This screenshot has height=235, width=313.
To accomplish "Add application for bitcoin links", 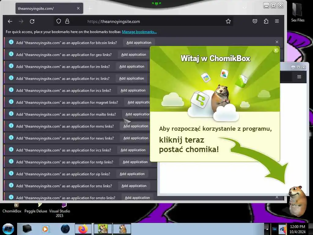I will [x=139, y=43].
